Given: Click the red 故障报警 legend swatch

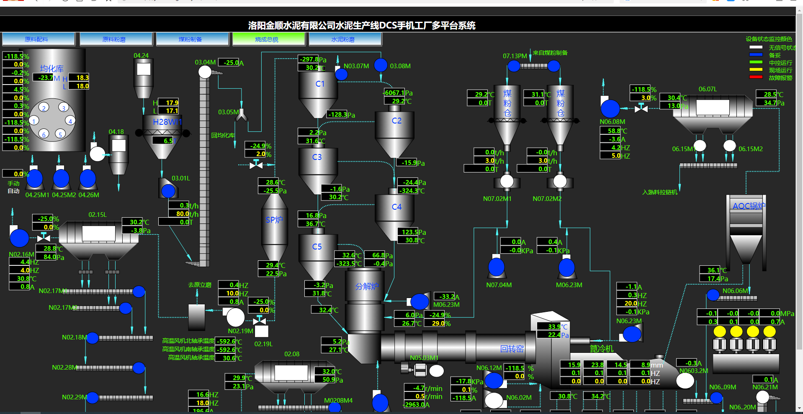Looking at the screenshot, I should point(756,77).
